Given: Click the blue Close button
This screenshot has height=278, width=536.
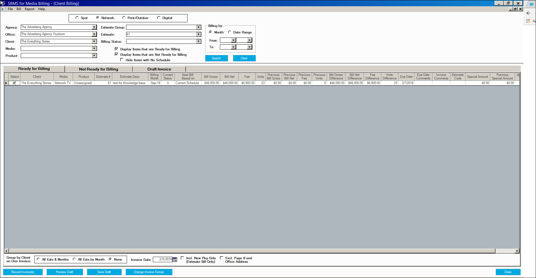Looking at the screenshot, I should coord(508,272).
